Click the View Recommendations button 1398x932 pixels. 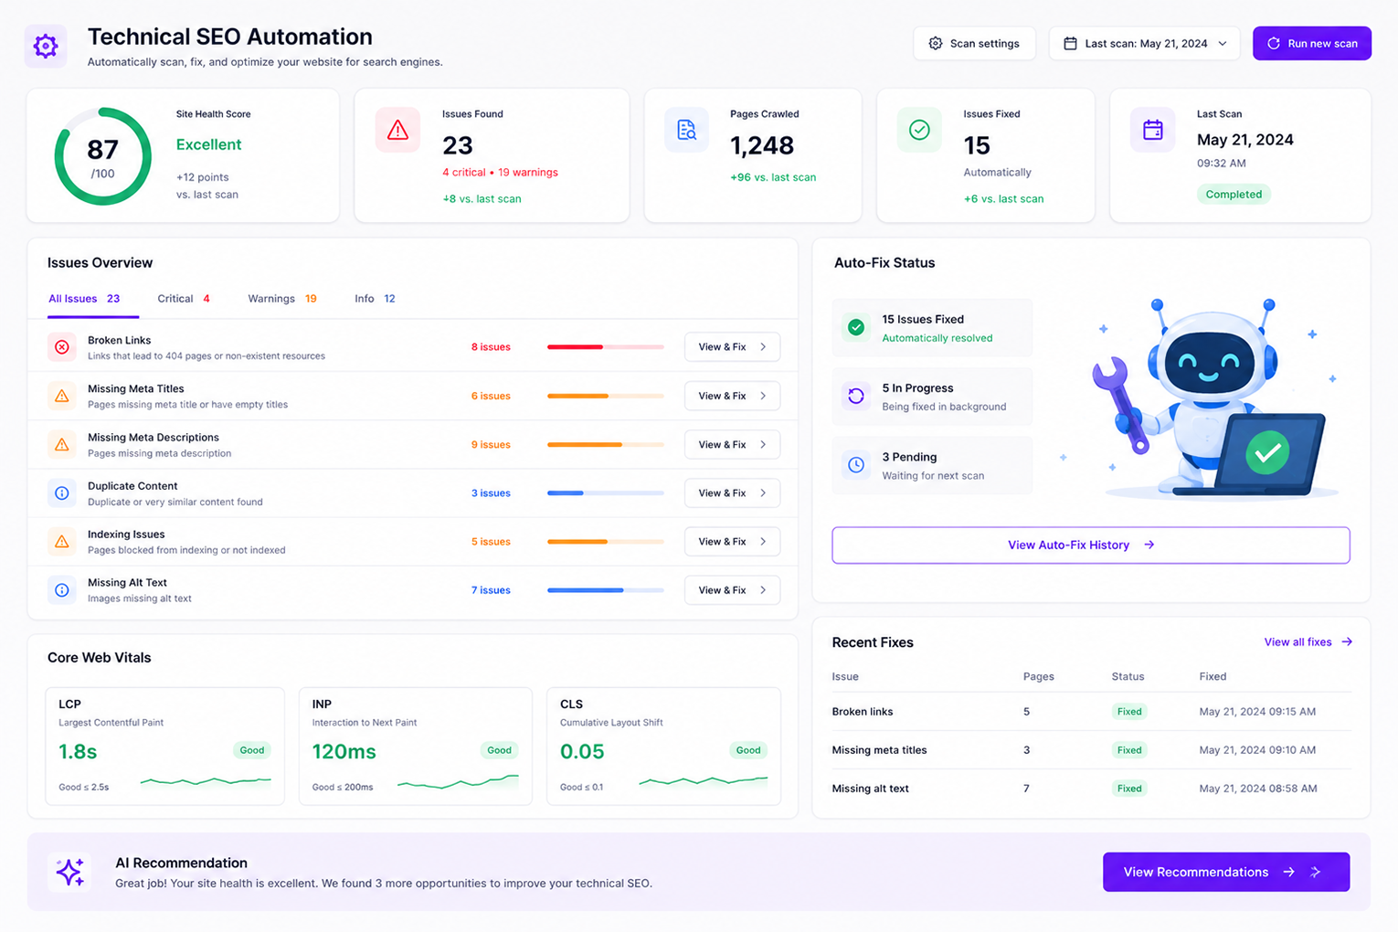click(1225, 872)
